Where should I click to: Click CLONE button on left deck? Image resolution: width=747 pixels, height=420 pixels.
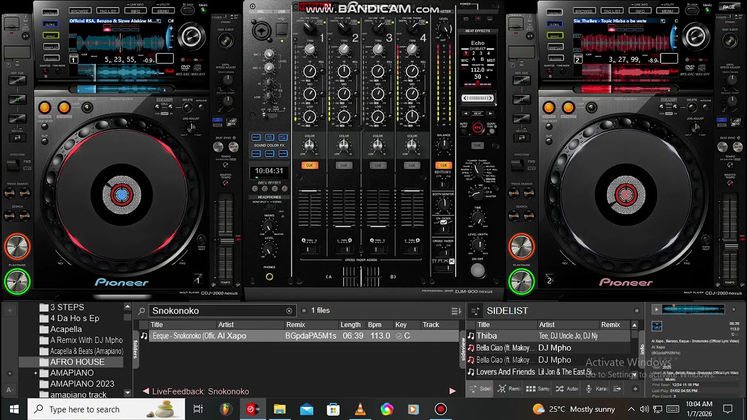50,24
